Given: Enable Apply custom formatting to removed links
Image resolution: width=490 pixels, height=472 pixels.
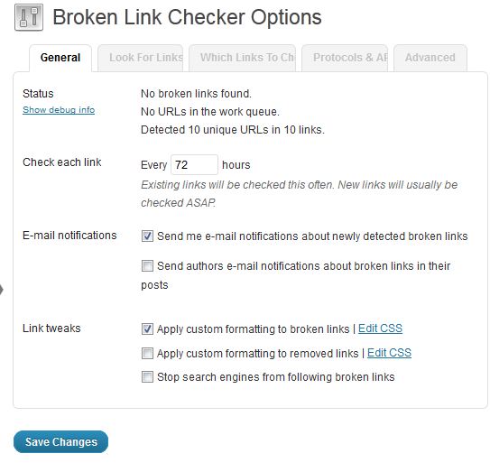Looking at the screenshot, I should click(x=147, y=354).
